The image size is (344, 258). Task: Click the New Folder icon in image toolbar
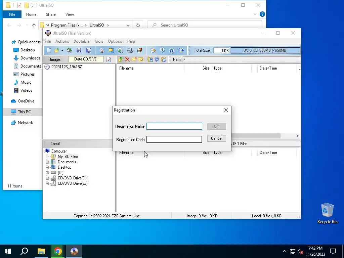[x=134, y=59]
